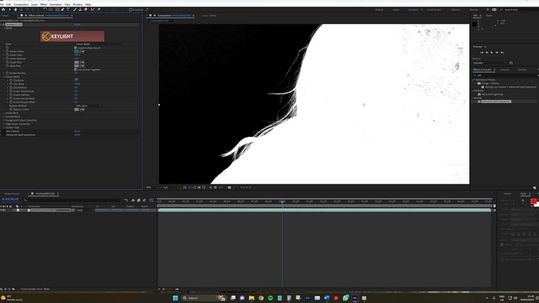Expand the Source Crops group

[4, 127]
